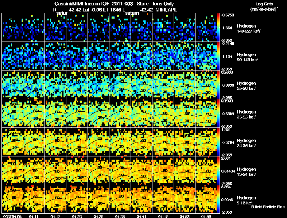Click the 0.2868 color scale value

point(227,72)
